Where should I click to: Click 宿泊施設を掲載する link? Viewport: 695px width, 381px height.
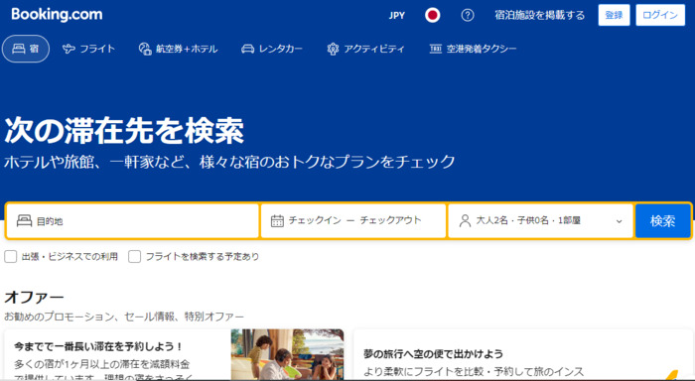[x=540, y=16]
